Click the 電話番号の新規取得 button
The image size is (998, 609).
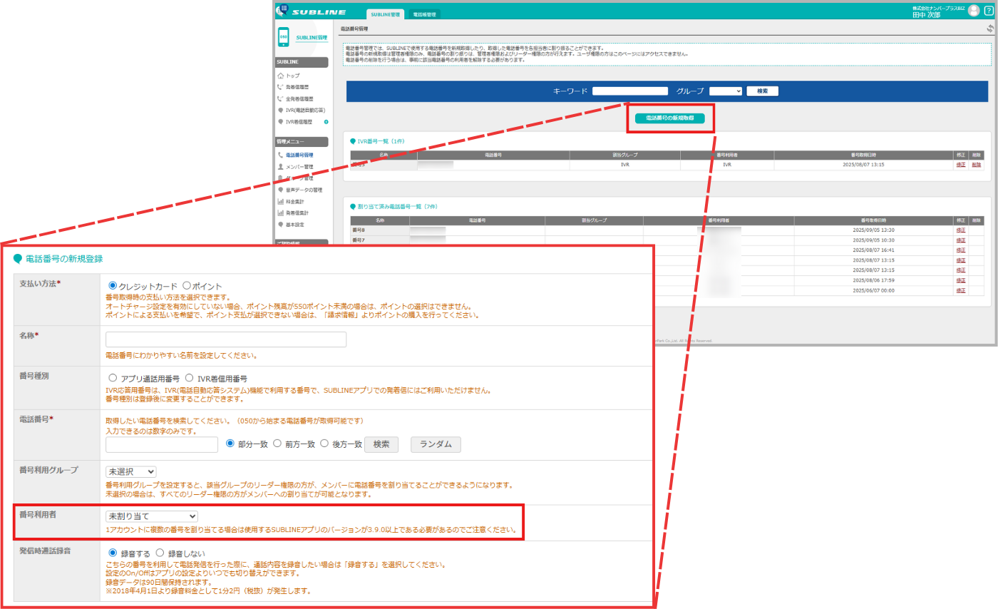[669, 118]
